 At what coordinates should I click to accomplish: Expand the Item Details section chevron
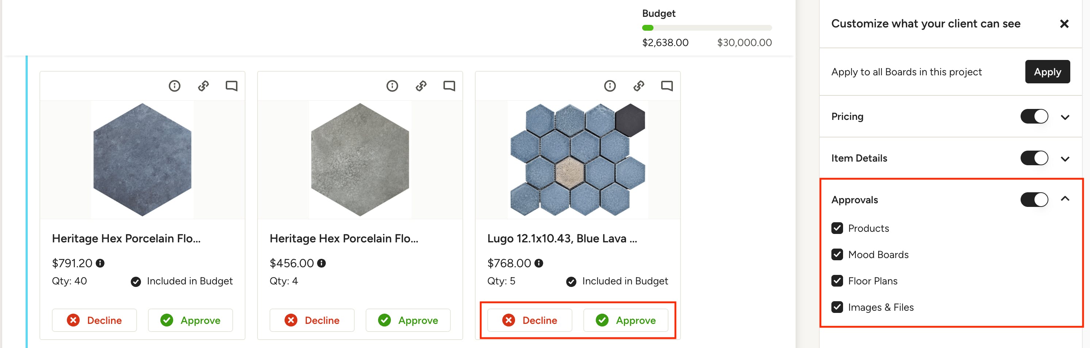click(x=1065, y=159)
